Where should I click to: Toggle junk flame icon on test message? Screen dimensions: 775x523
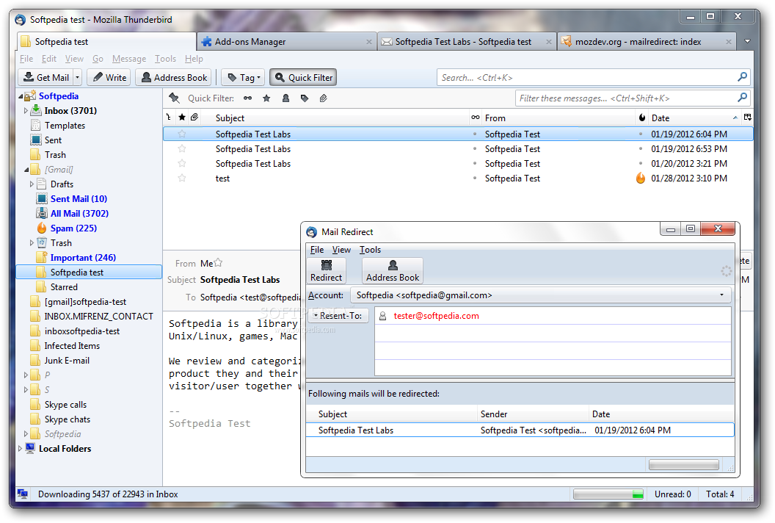641,178
